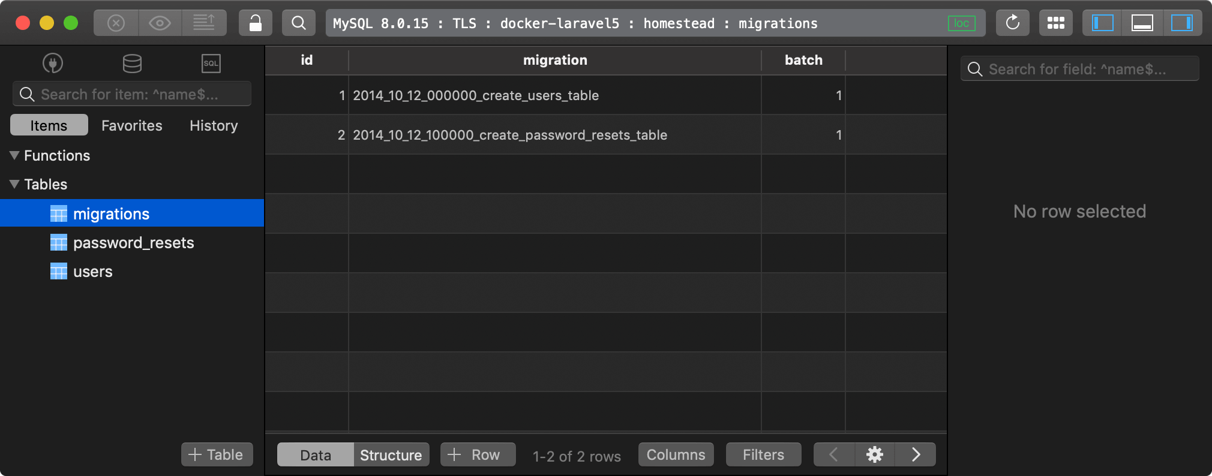This screenshot has width=1212, height=476.
Task: Click the cancel query (x) toolbar icon
Action: pyautogui.click(x=116, y=23)
